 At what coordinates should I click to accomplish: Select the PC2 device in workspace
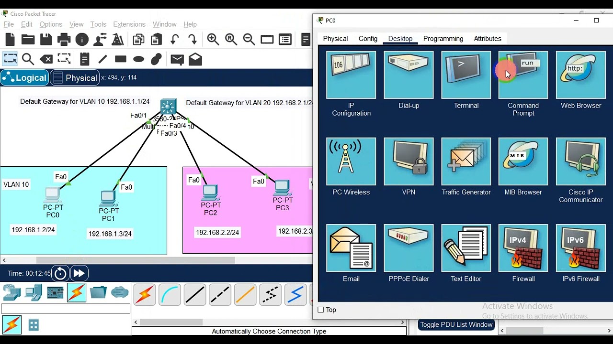(x=210, y=193)
